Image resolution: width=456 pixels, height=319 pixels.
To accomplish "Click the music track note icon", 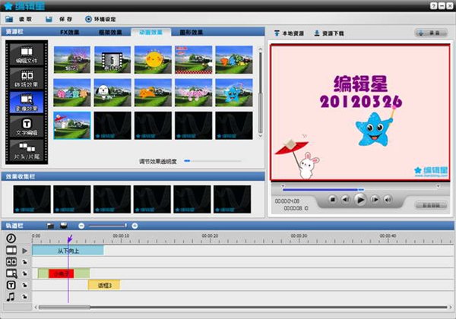I will pyautogui.click(x=11, y=297).
